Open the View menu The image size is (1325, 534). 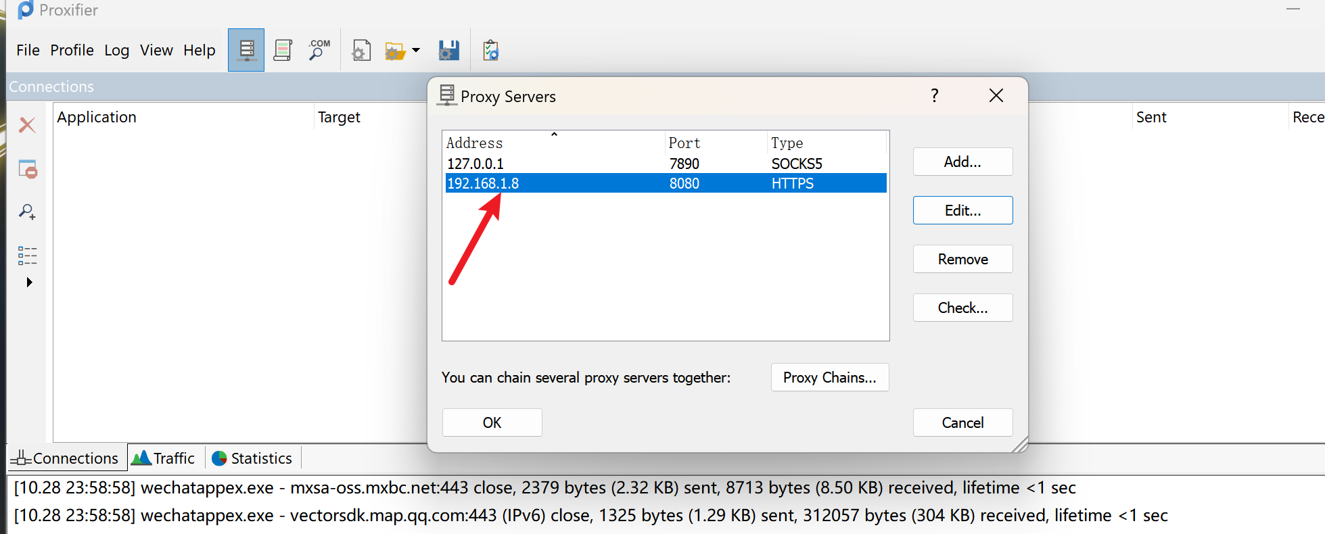(156, 50)
